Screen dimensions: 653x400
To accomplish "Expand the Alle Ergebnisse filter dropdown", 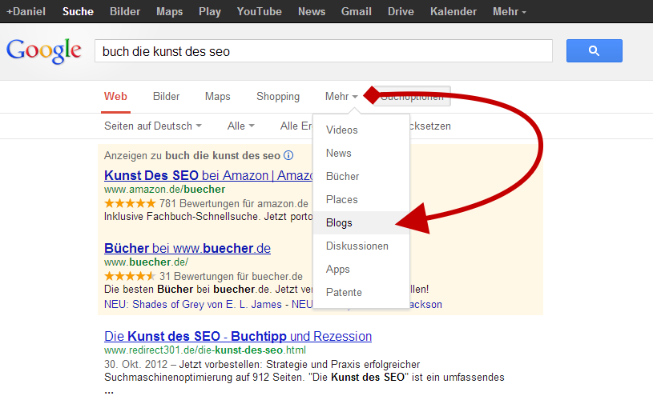I will coord(296,126).
